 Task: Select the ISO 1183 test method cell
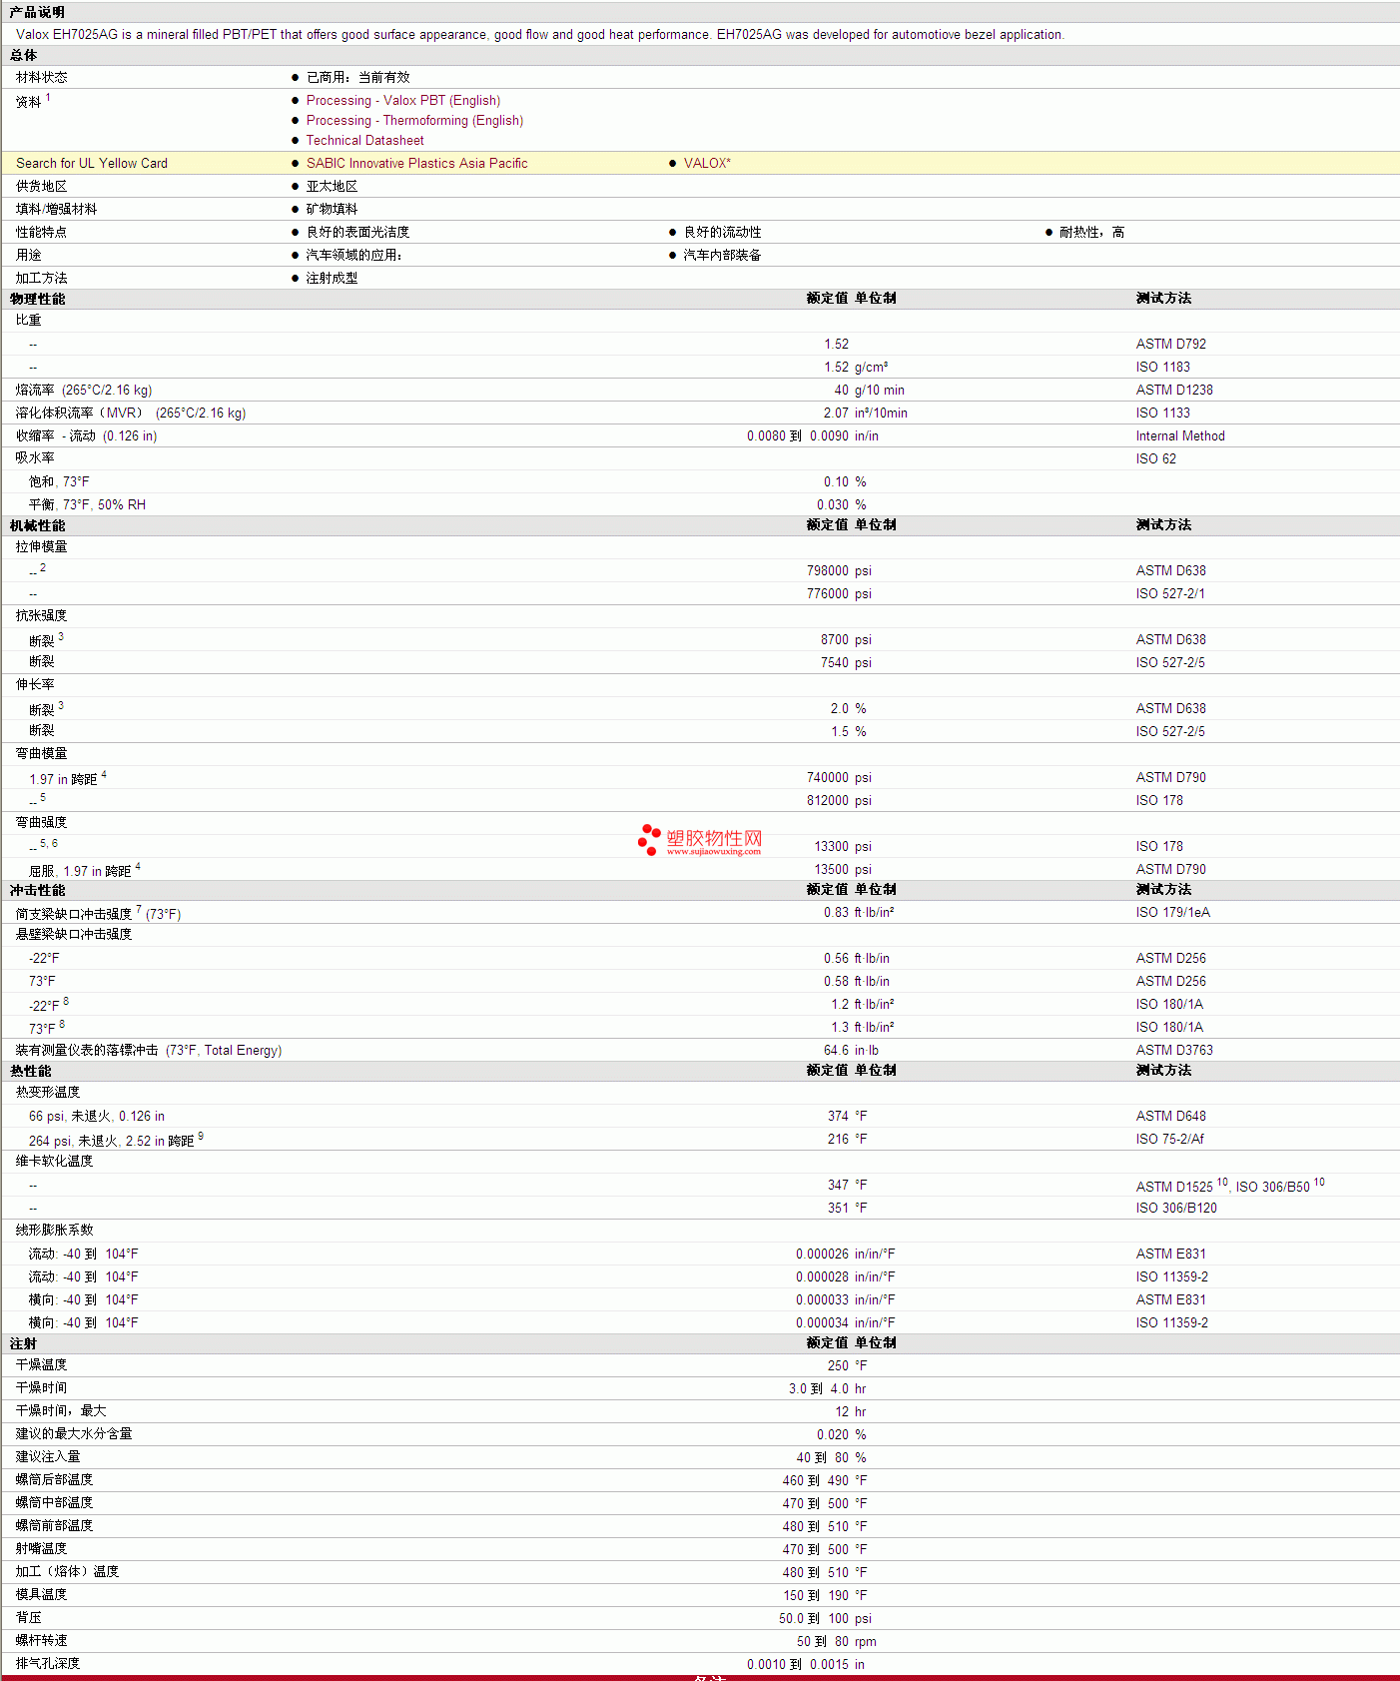(x=1162, y=367)
